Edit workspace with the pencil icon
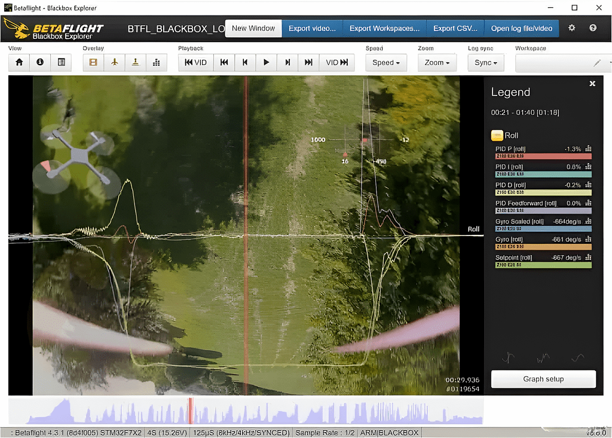Screen dimensions: 612x438 click(597, 63)
